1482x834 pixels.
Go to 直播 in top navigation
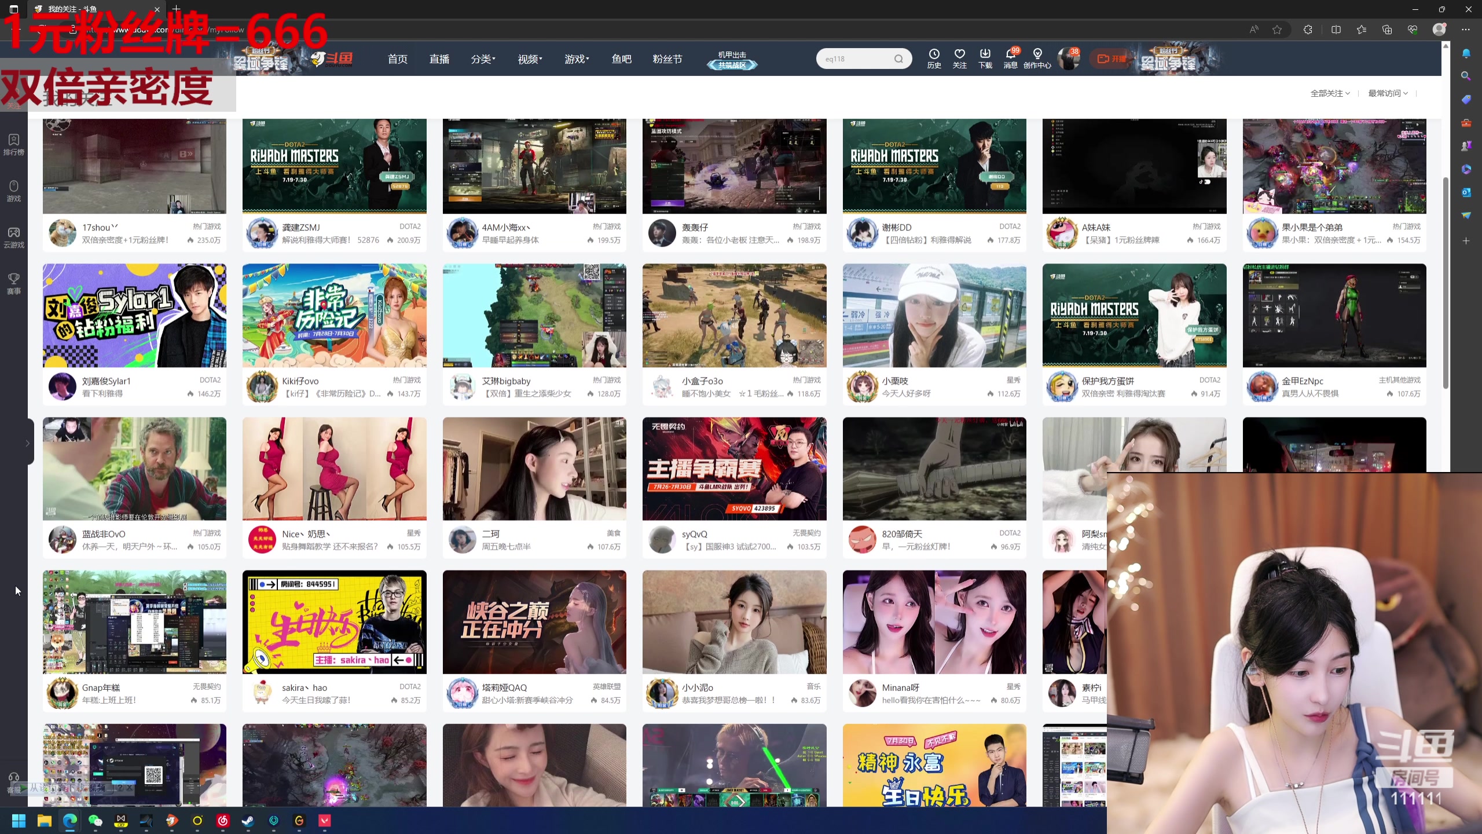point(439,59)
